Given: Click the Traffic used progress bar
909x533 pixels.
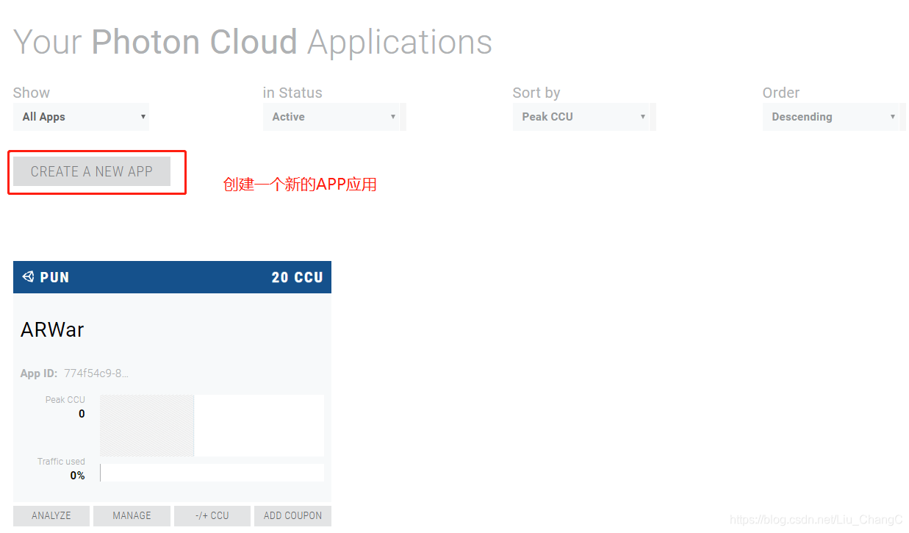Looking at the screenshot, I should pos(212,472).
